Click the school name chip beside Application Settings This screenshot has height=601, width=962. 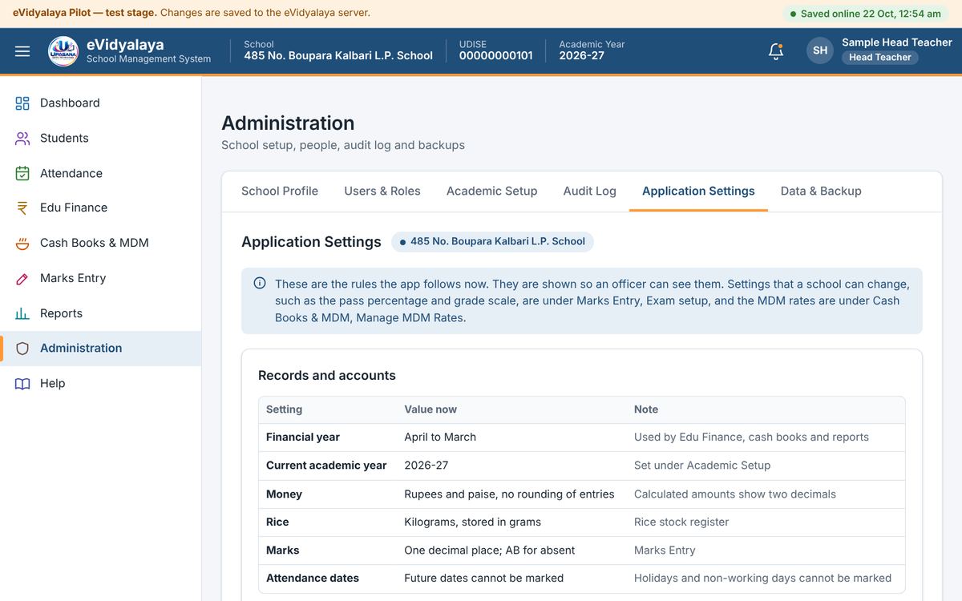pos(492,241)
